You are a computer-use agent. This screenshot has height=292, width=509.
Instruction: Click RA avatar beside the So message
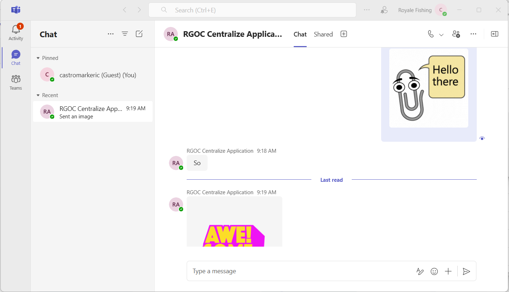176,163
